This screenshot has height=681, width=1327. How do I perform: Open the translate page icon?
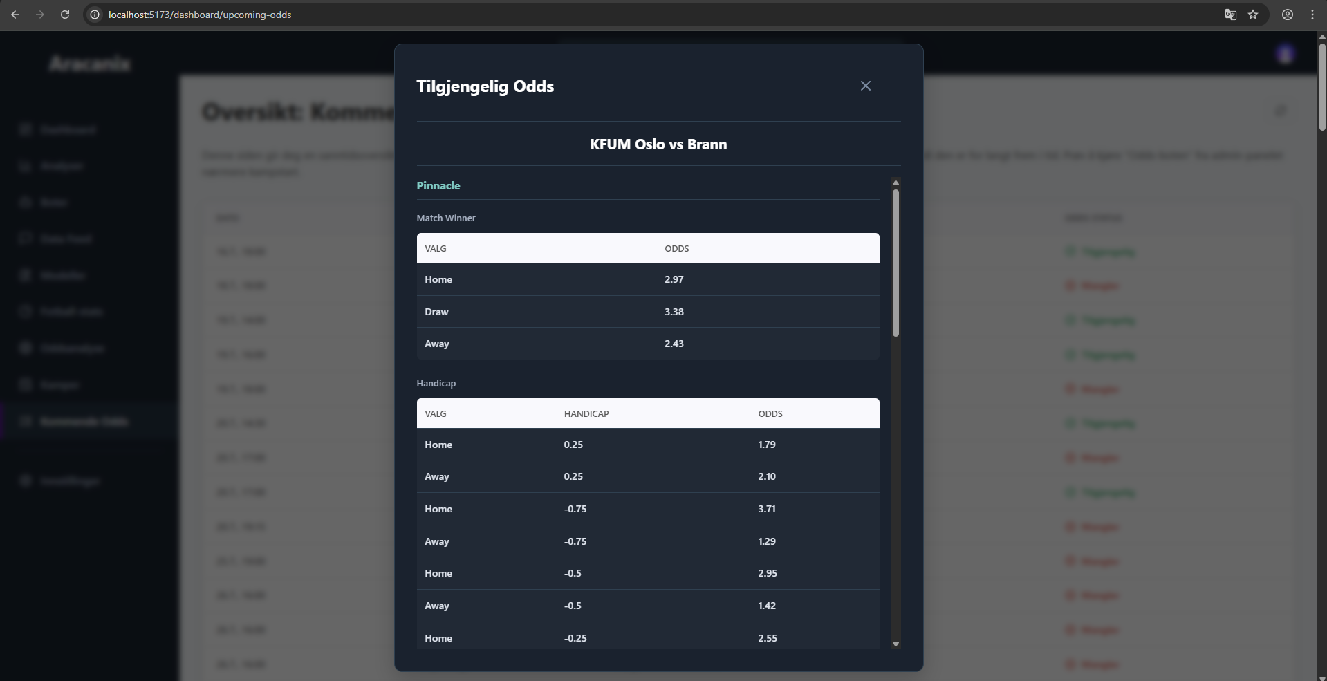pos(1230,15)
